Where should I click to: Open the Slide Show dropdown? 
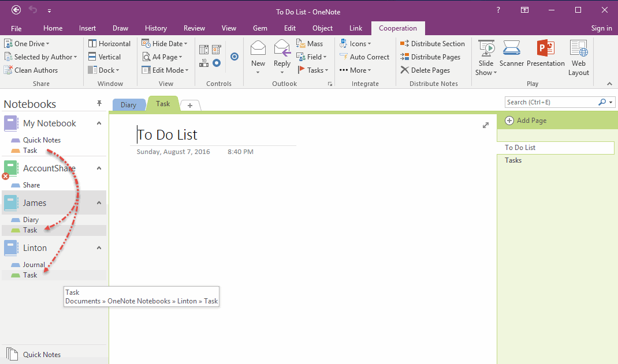click(486, 58)
